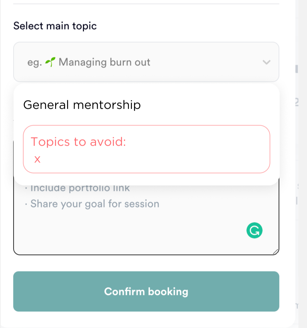Screen dimensions: 307x328
Task: Click the red x under Topics to avoid
Action: click(x=37, y=159)
